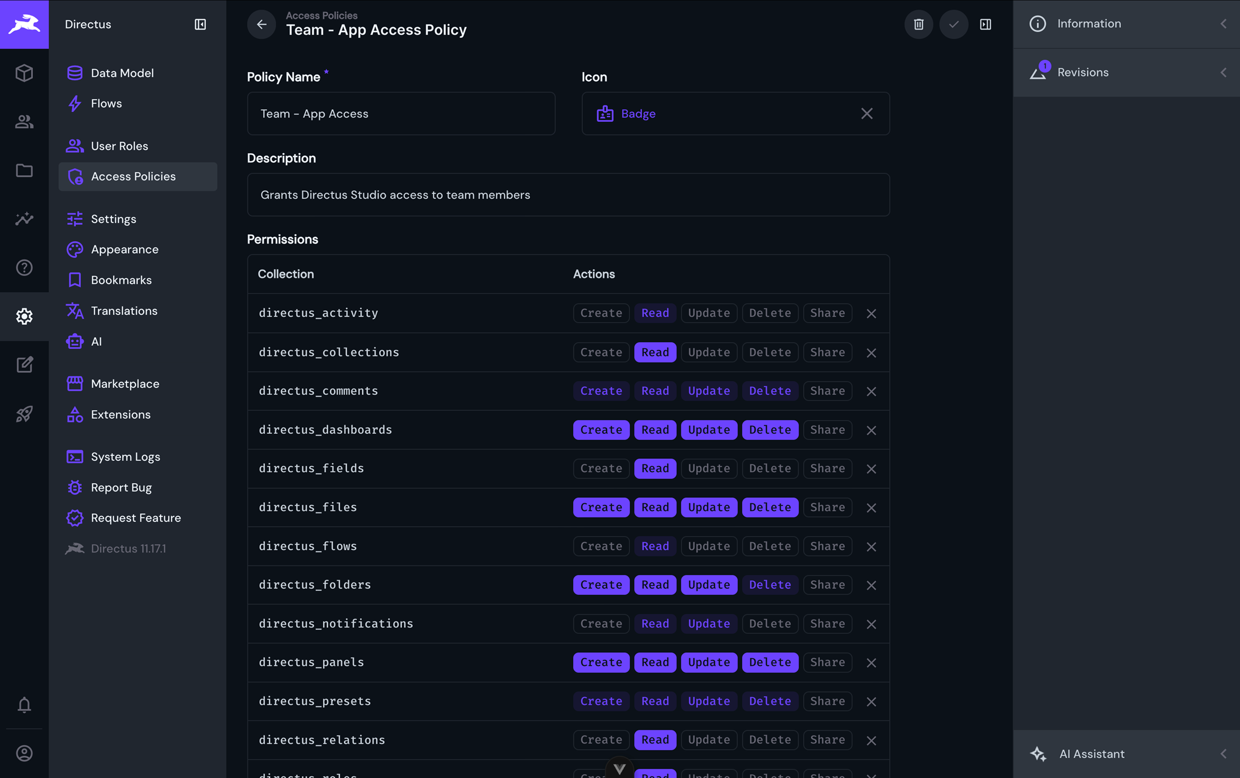Toggle Share for directus_dashboards
Image resolution: width=1240 pixels, height=778 pixels.
click(x=827, y=430)
